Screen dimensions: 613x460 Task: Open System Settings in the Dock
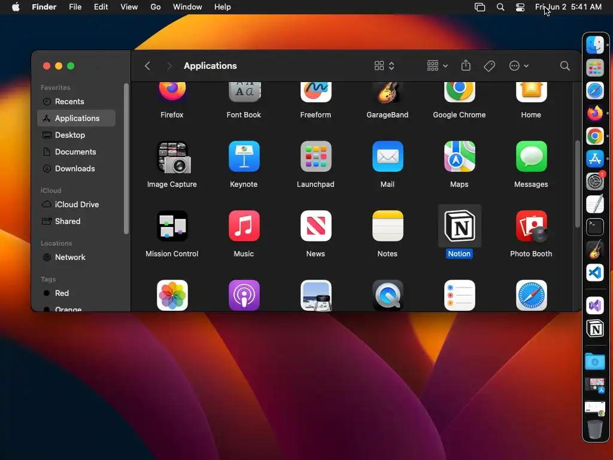595,181
